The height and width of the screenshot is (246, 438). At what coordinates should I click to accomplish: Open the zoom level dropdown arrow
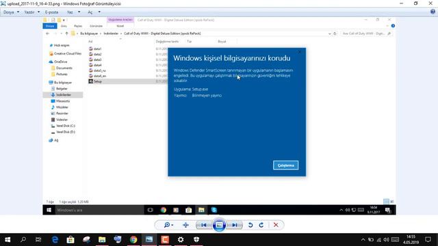point(172,225)
